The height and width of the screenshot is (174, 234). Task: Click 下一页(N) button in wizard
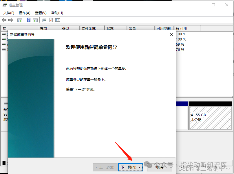click(x=130, y=167)
